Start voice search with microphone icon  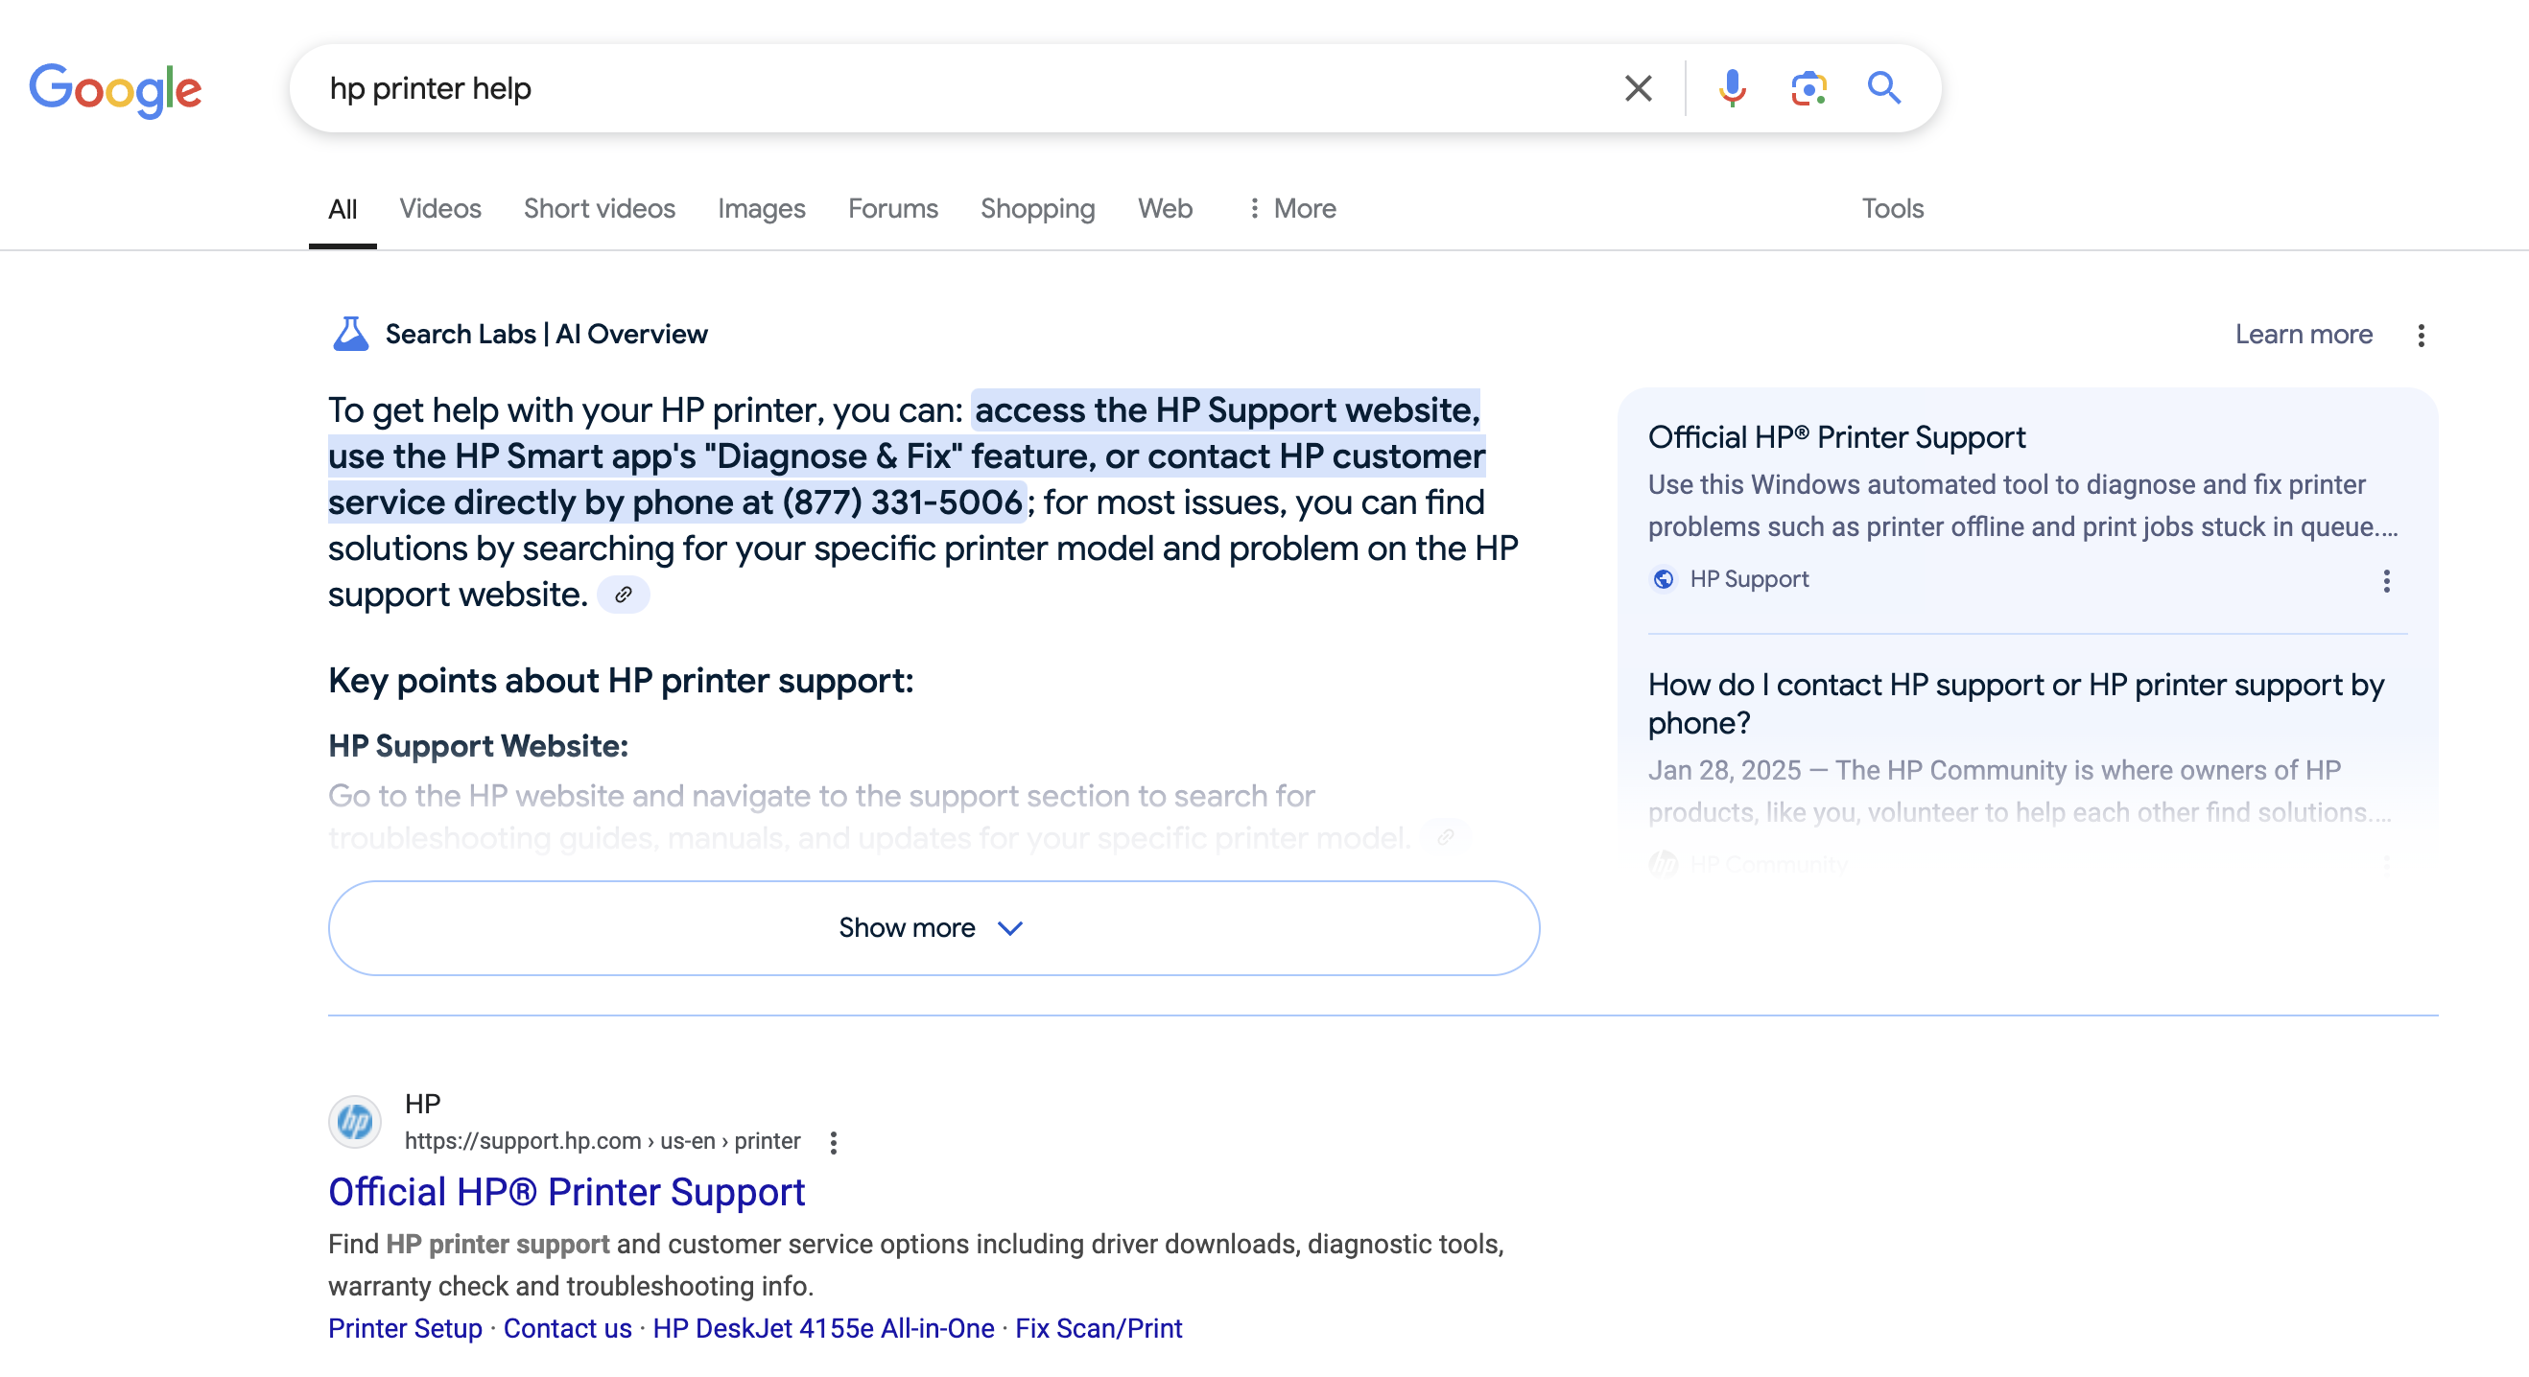(1732, 88)
